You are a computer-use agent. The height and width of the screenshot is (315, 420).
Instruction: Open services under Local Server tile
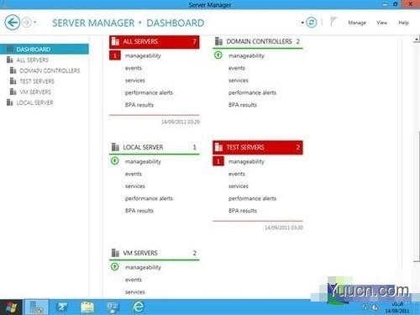(135, 186)
